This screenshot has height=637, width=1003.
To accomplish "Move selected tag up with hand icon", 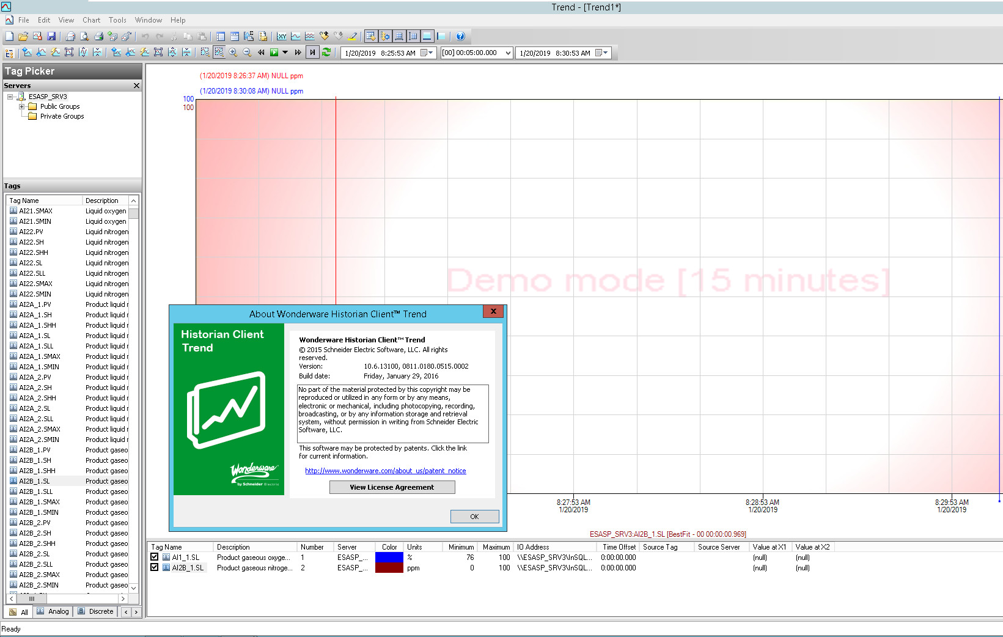I will (x=324, y=36).
